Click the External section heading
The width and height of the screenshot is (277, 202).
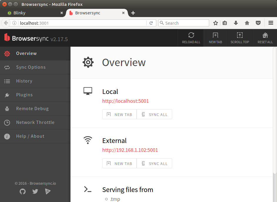coord(115,141)
